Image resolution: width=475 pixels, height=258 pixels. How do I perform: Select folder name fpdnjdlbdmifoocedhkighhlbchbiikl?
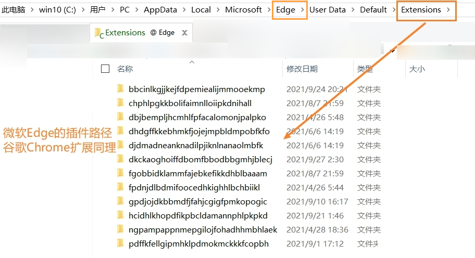pos(194,188)
